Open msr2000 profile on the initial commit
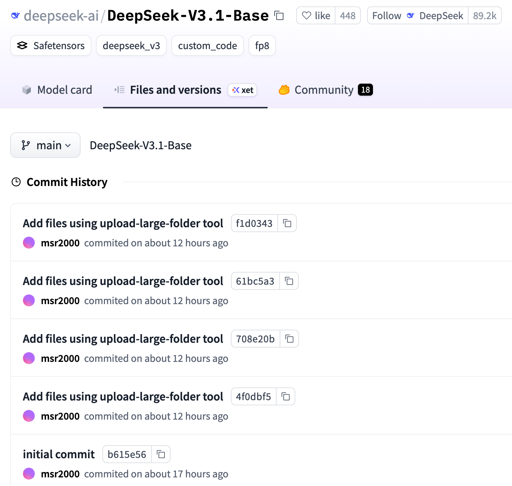Screen dimensions: 512x486 point(60,474)
